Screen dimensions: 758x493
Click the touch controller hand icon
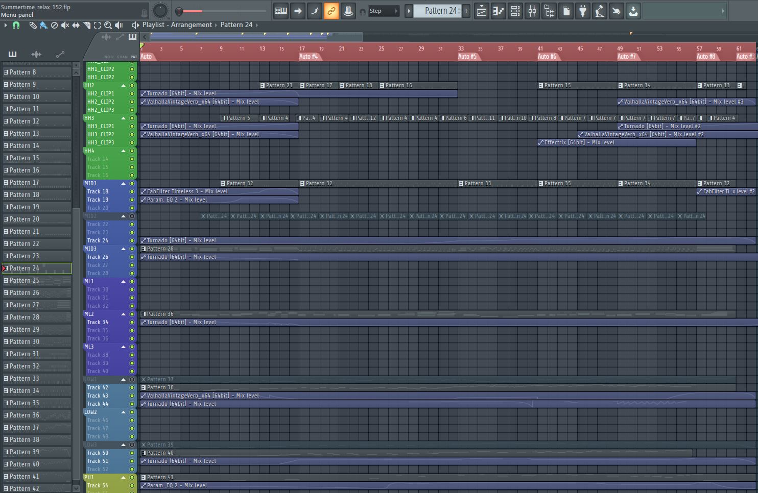[617, 11]
